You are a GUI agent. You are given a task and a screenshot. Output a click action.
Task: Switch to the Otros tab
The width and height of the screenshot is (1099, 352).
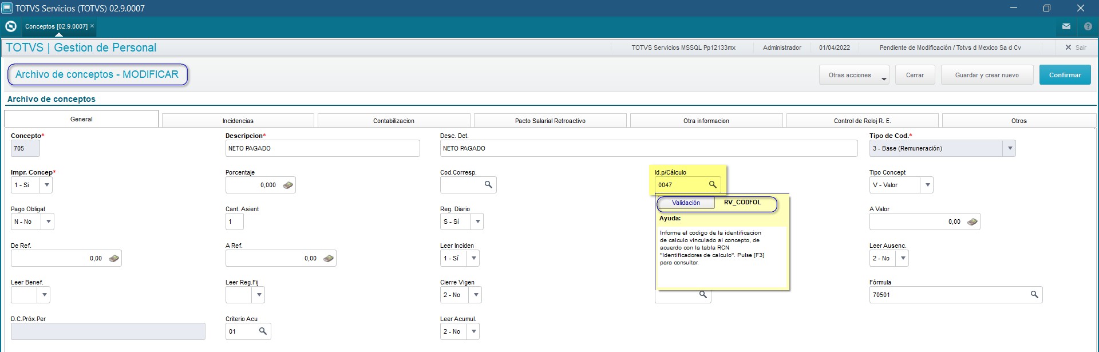1019,121
